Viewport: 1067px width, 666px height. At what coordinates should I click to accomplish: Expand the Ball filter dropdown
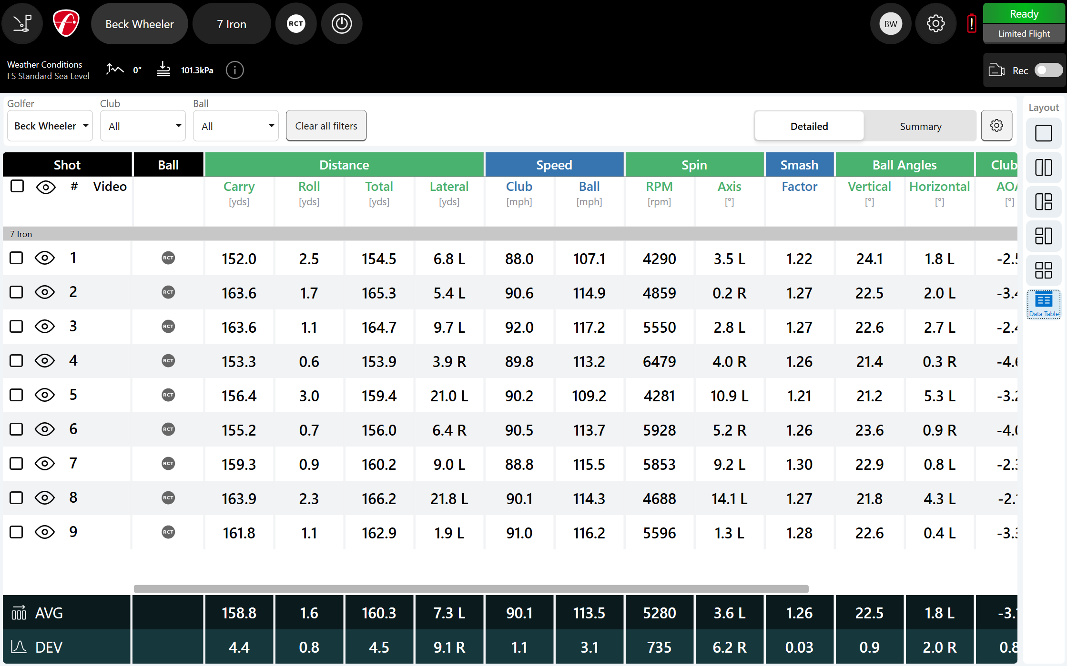click(x=236, y=126)
